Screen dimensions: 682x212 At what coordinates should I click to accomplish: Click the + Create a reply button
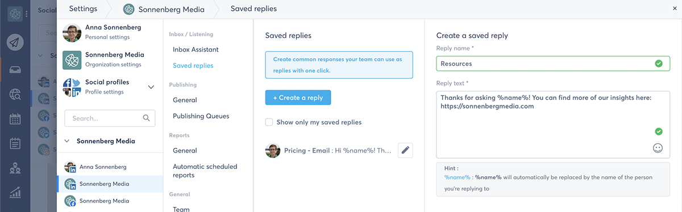[x=298, y=97]
